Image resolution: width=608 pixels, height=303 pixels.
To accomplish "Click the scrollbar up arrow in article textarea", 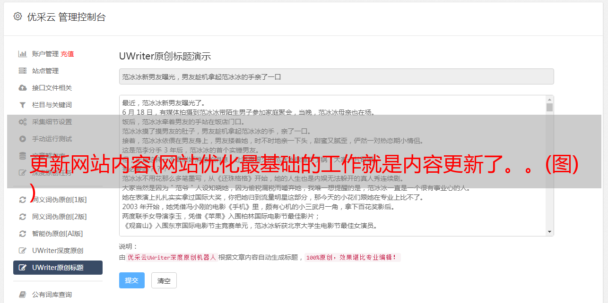I will tap(549, 100).
